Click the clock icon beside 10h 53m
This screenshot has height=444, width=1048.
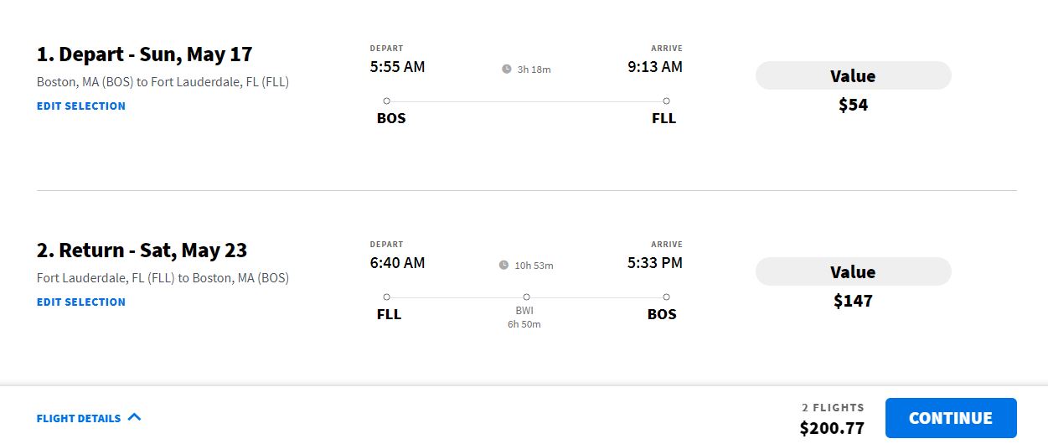point(503,266)
